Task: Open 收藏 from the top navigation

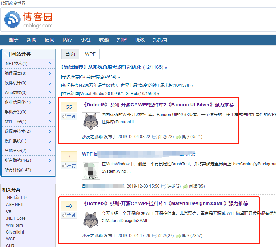Action: point(104,40)
